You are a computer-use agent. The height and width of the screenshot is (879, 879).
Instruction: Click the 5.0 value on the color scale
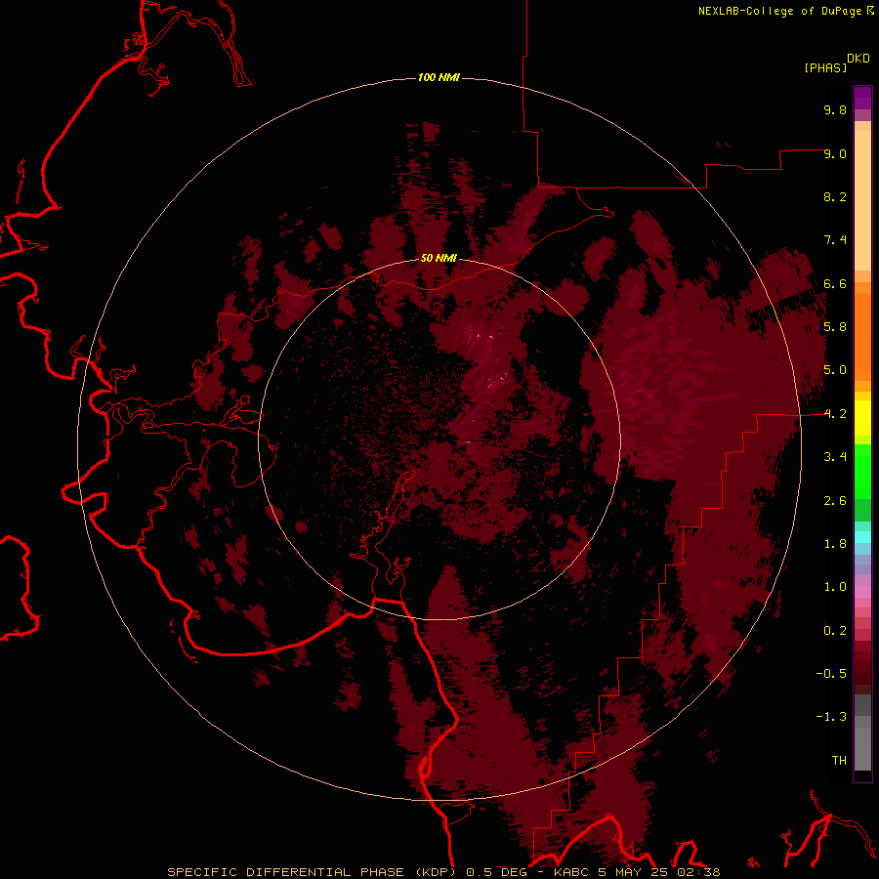pyautogui.click(x=835, y=370)
